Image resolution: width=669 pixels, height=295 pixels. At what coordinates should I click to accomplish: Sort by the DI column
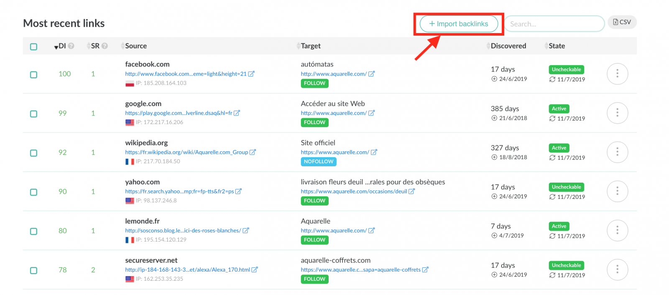pyautogui.click(x=60, y=46)
